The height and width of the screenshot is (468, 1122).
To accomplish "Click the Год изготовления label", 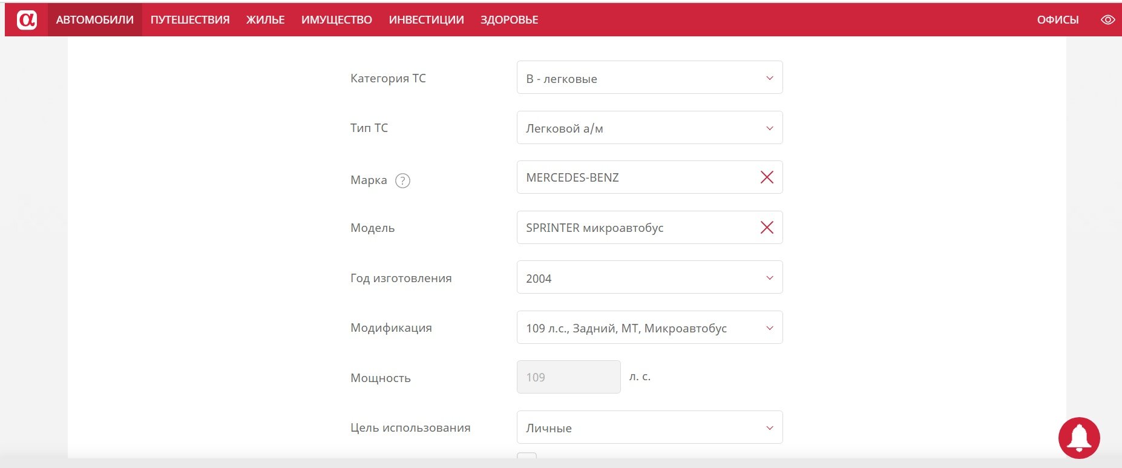I will click(x=401, y=278).
